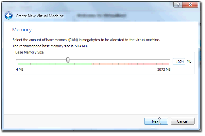
Task: Cancel the virtual machine wizard
Action: pyautogui.click(x=182, y=121)
